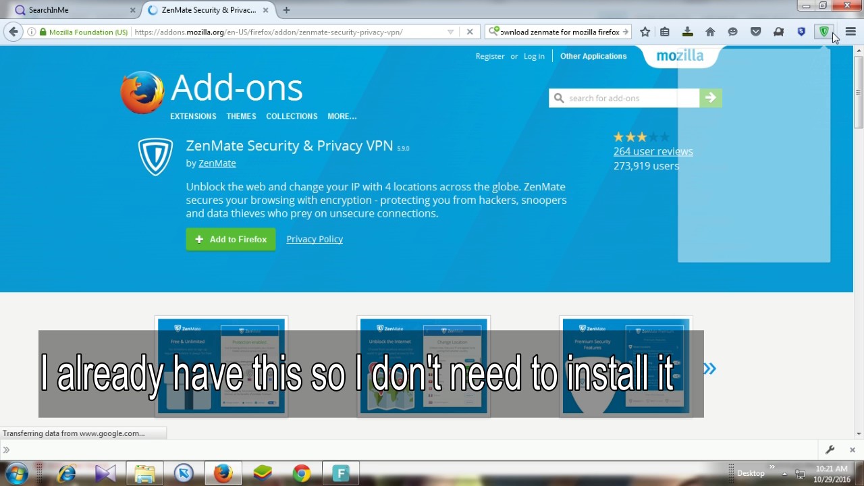Open the Privacy Policy link
The height and width of the screenshot is (486, 864).
(315, 239)
